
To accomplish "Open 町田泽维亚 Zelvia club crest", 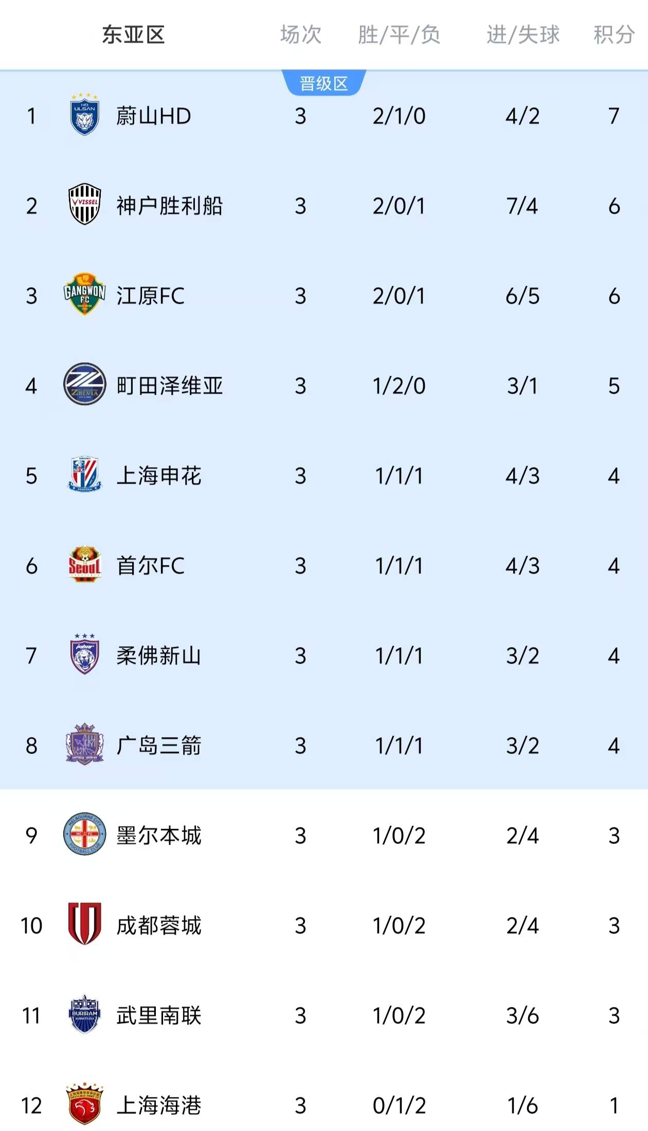I will point(84,386).
